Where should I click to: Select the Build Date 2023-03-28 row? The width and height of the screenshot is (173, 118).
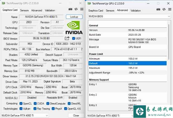[128, 35]
